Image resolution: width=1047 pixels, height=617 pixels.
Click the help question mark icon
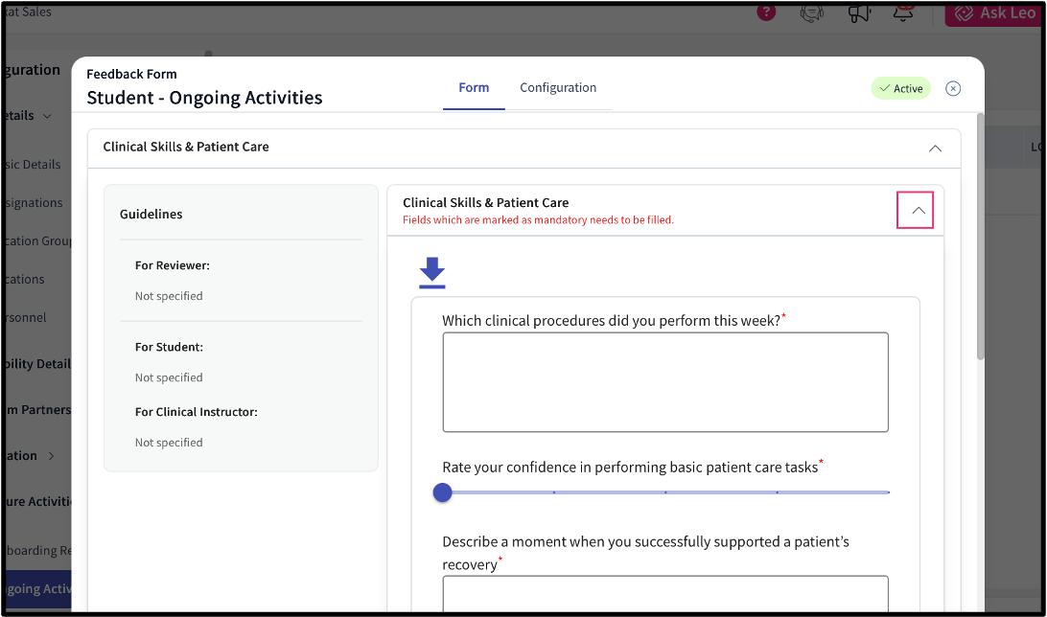pos(766,12)
